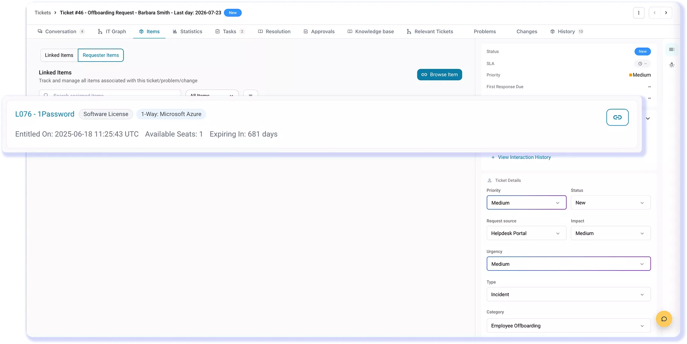This screenshot has height=344, width=687.
Task: Go to previous ticket arrow
Action: [655, 13]
